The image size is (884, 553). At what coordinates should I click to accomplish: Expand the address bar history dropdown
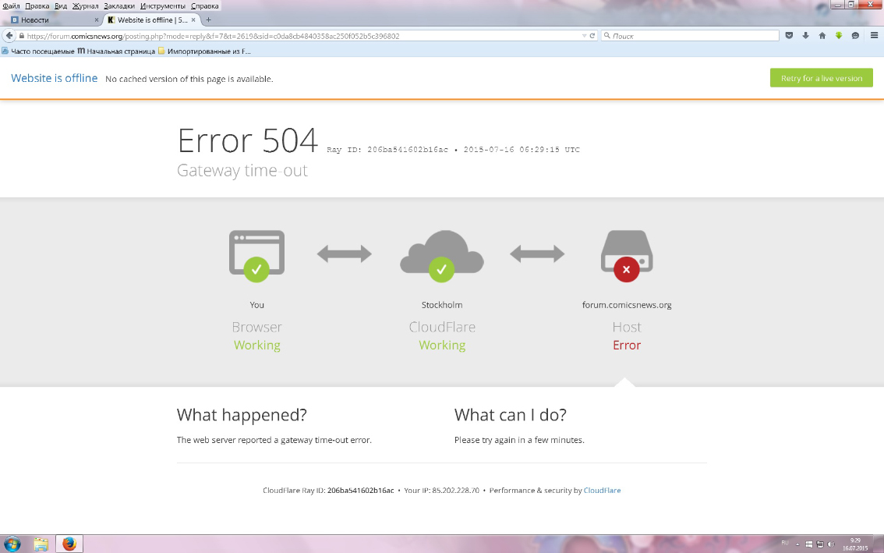point(584,36)
